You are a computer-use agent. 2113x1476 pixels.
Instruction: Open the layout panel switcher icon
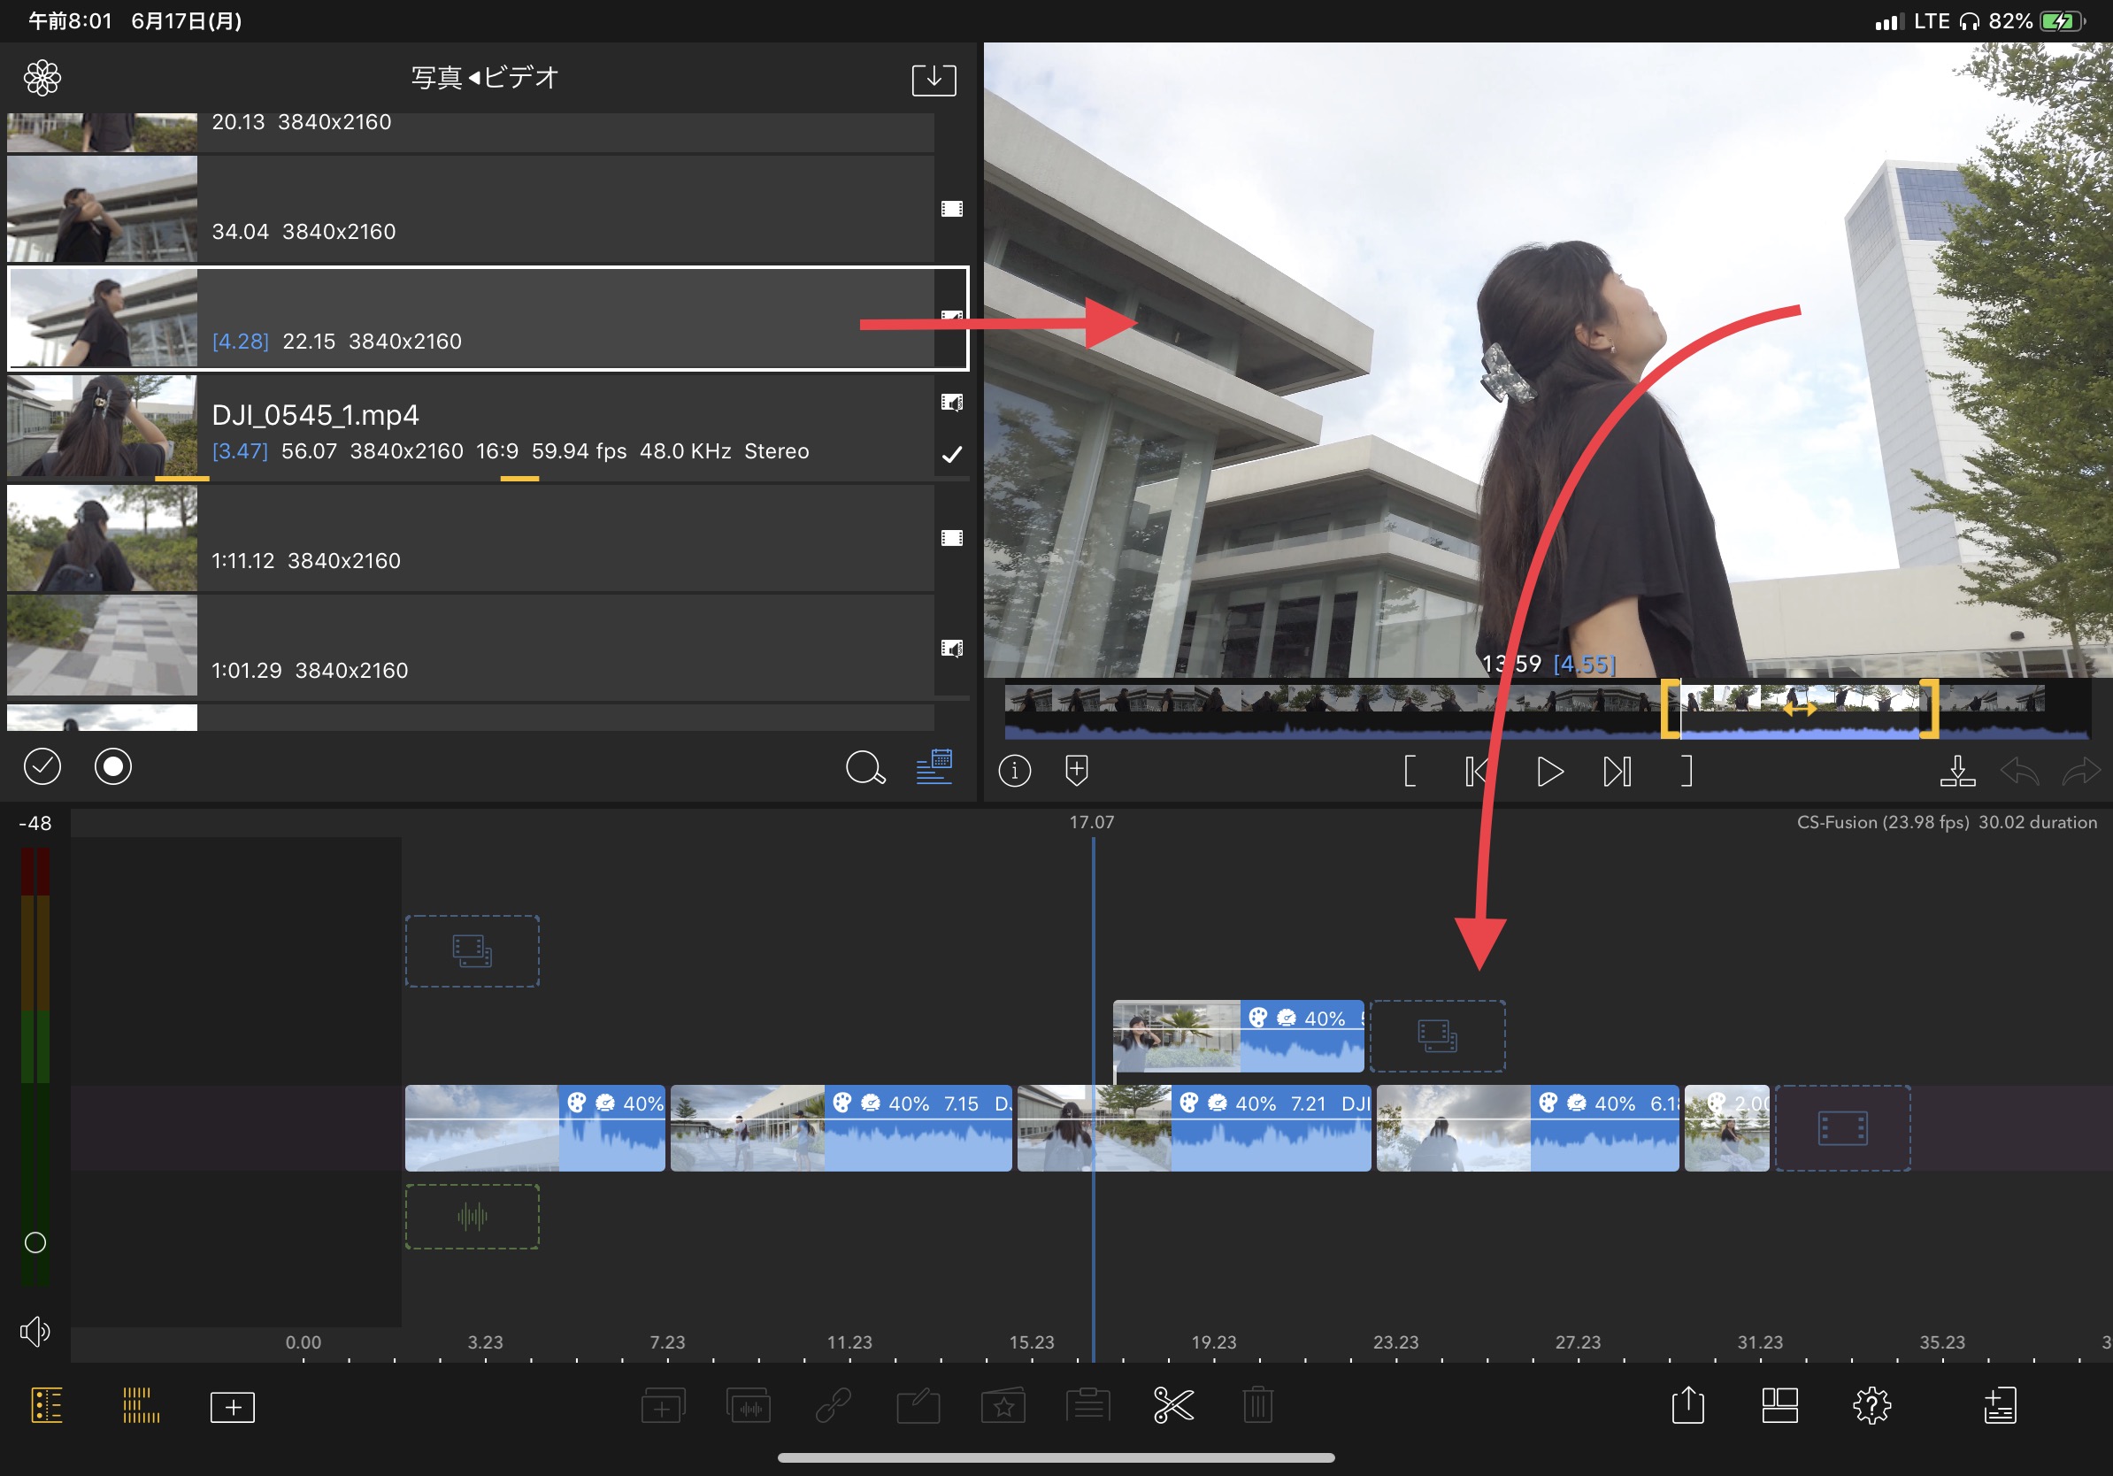1779,1405
